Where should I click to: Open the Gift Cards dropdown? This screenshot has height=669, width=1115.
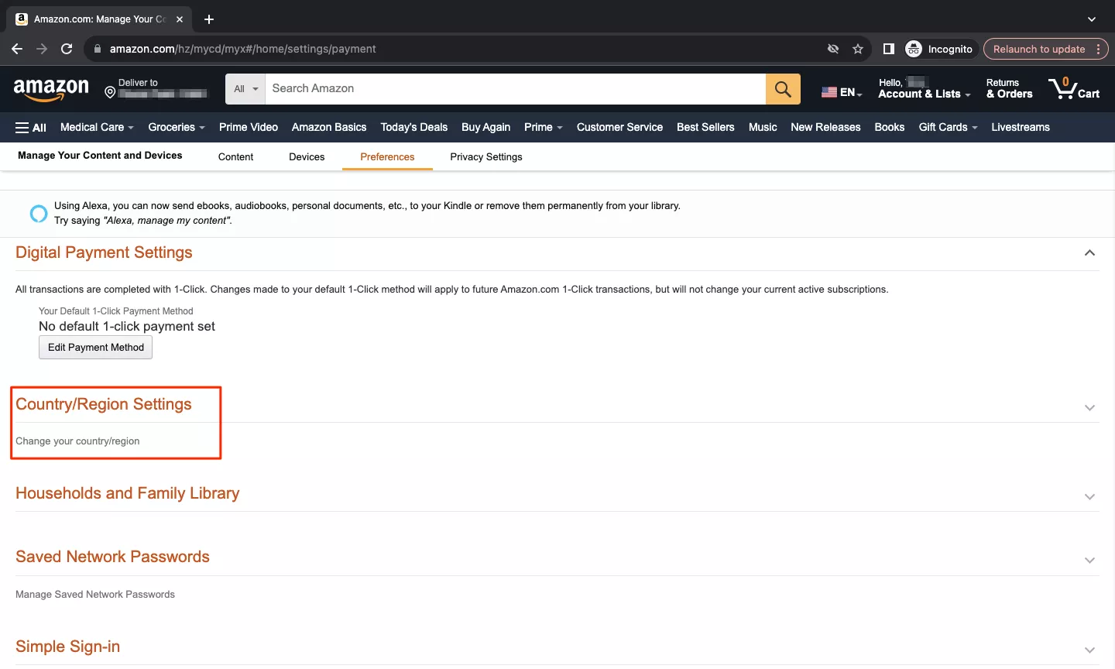click(948, 127)
